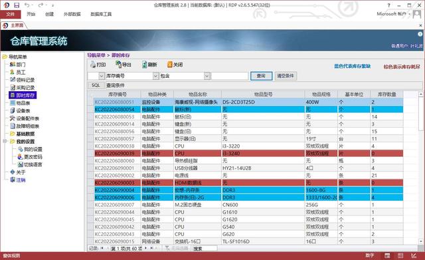This screenshot has height=260, width=425.
Task: Click the 物品名称 column header
Action: 198,94
